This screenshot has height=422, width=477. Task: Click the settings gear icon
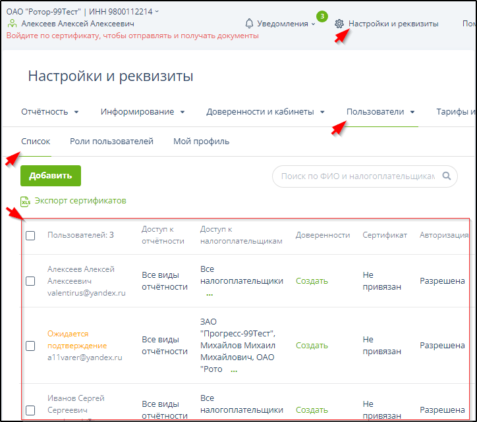[339, 24]
